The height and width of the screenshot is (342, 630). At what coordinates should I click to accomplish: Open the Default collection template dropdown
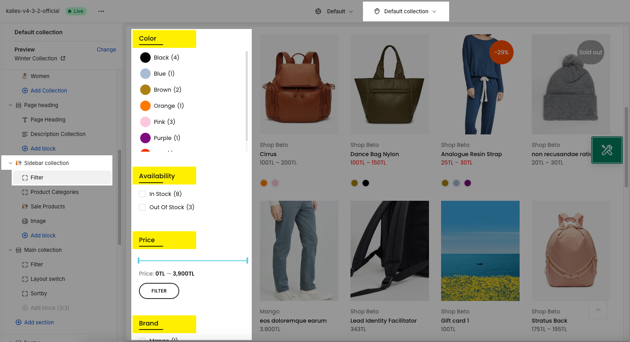(406, 11)
